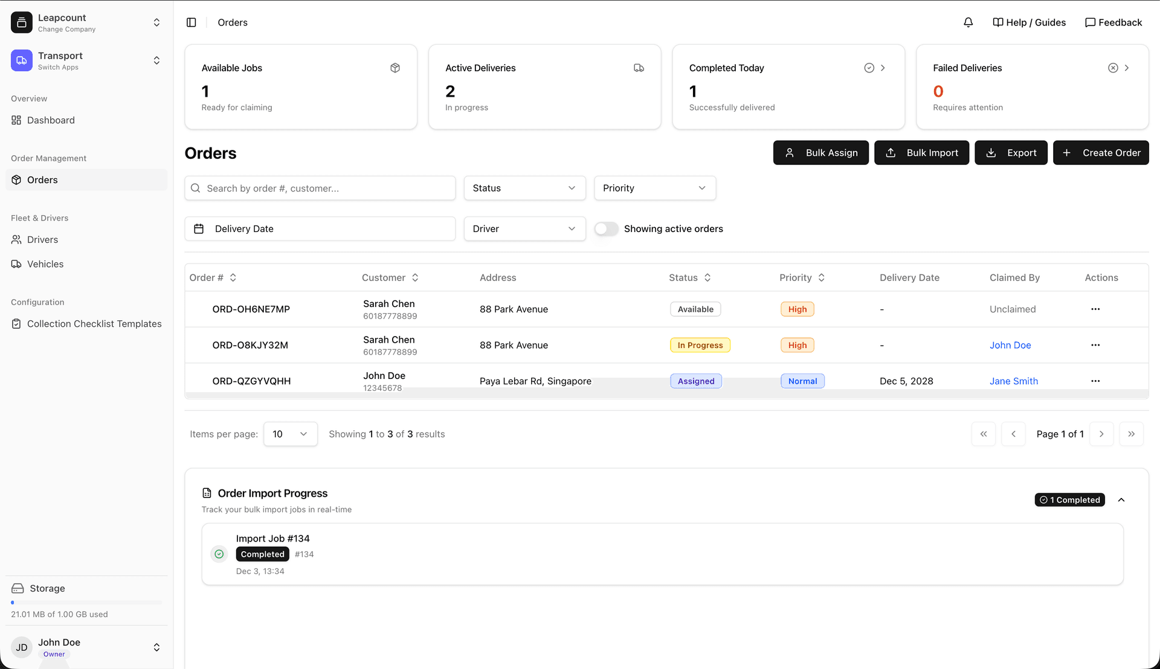The image size is (1160, 669).
Task: Click the search orders input field
Action: click(x=320, y=188)
